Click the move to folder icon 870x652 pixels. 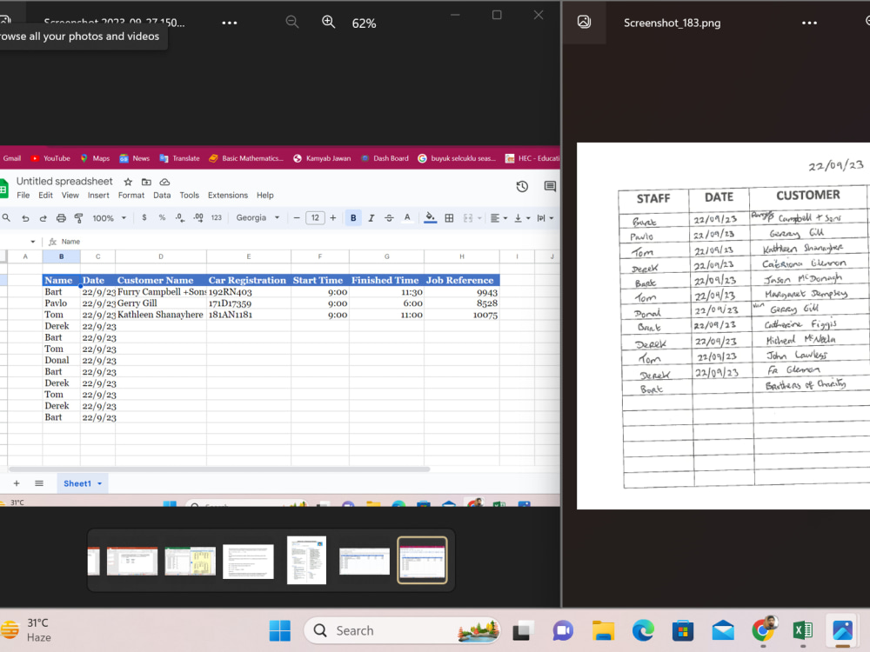pyautogui.click(x=146, y=182)
